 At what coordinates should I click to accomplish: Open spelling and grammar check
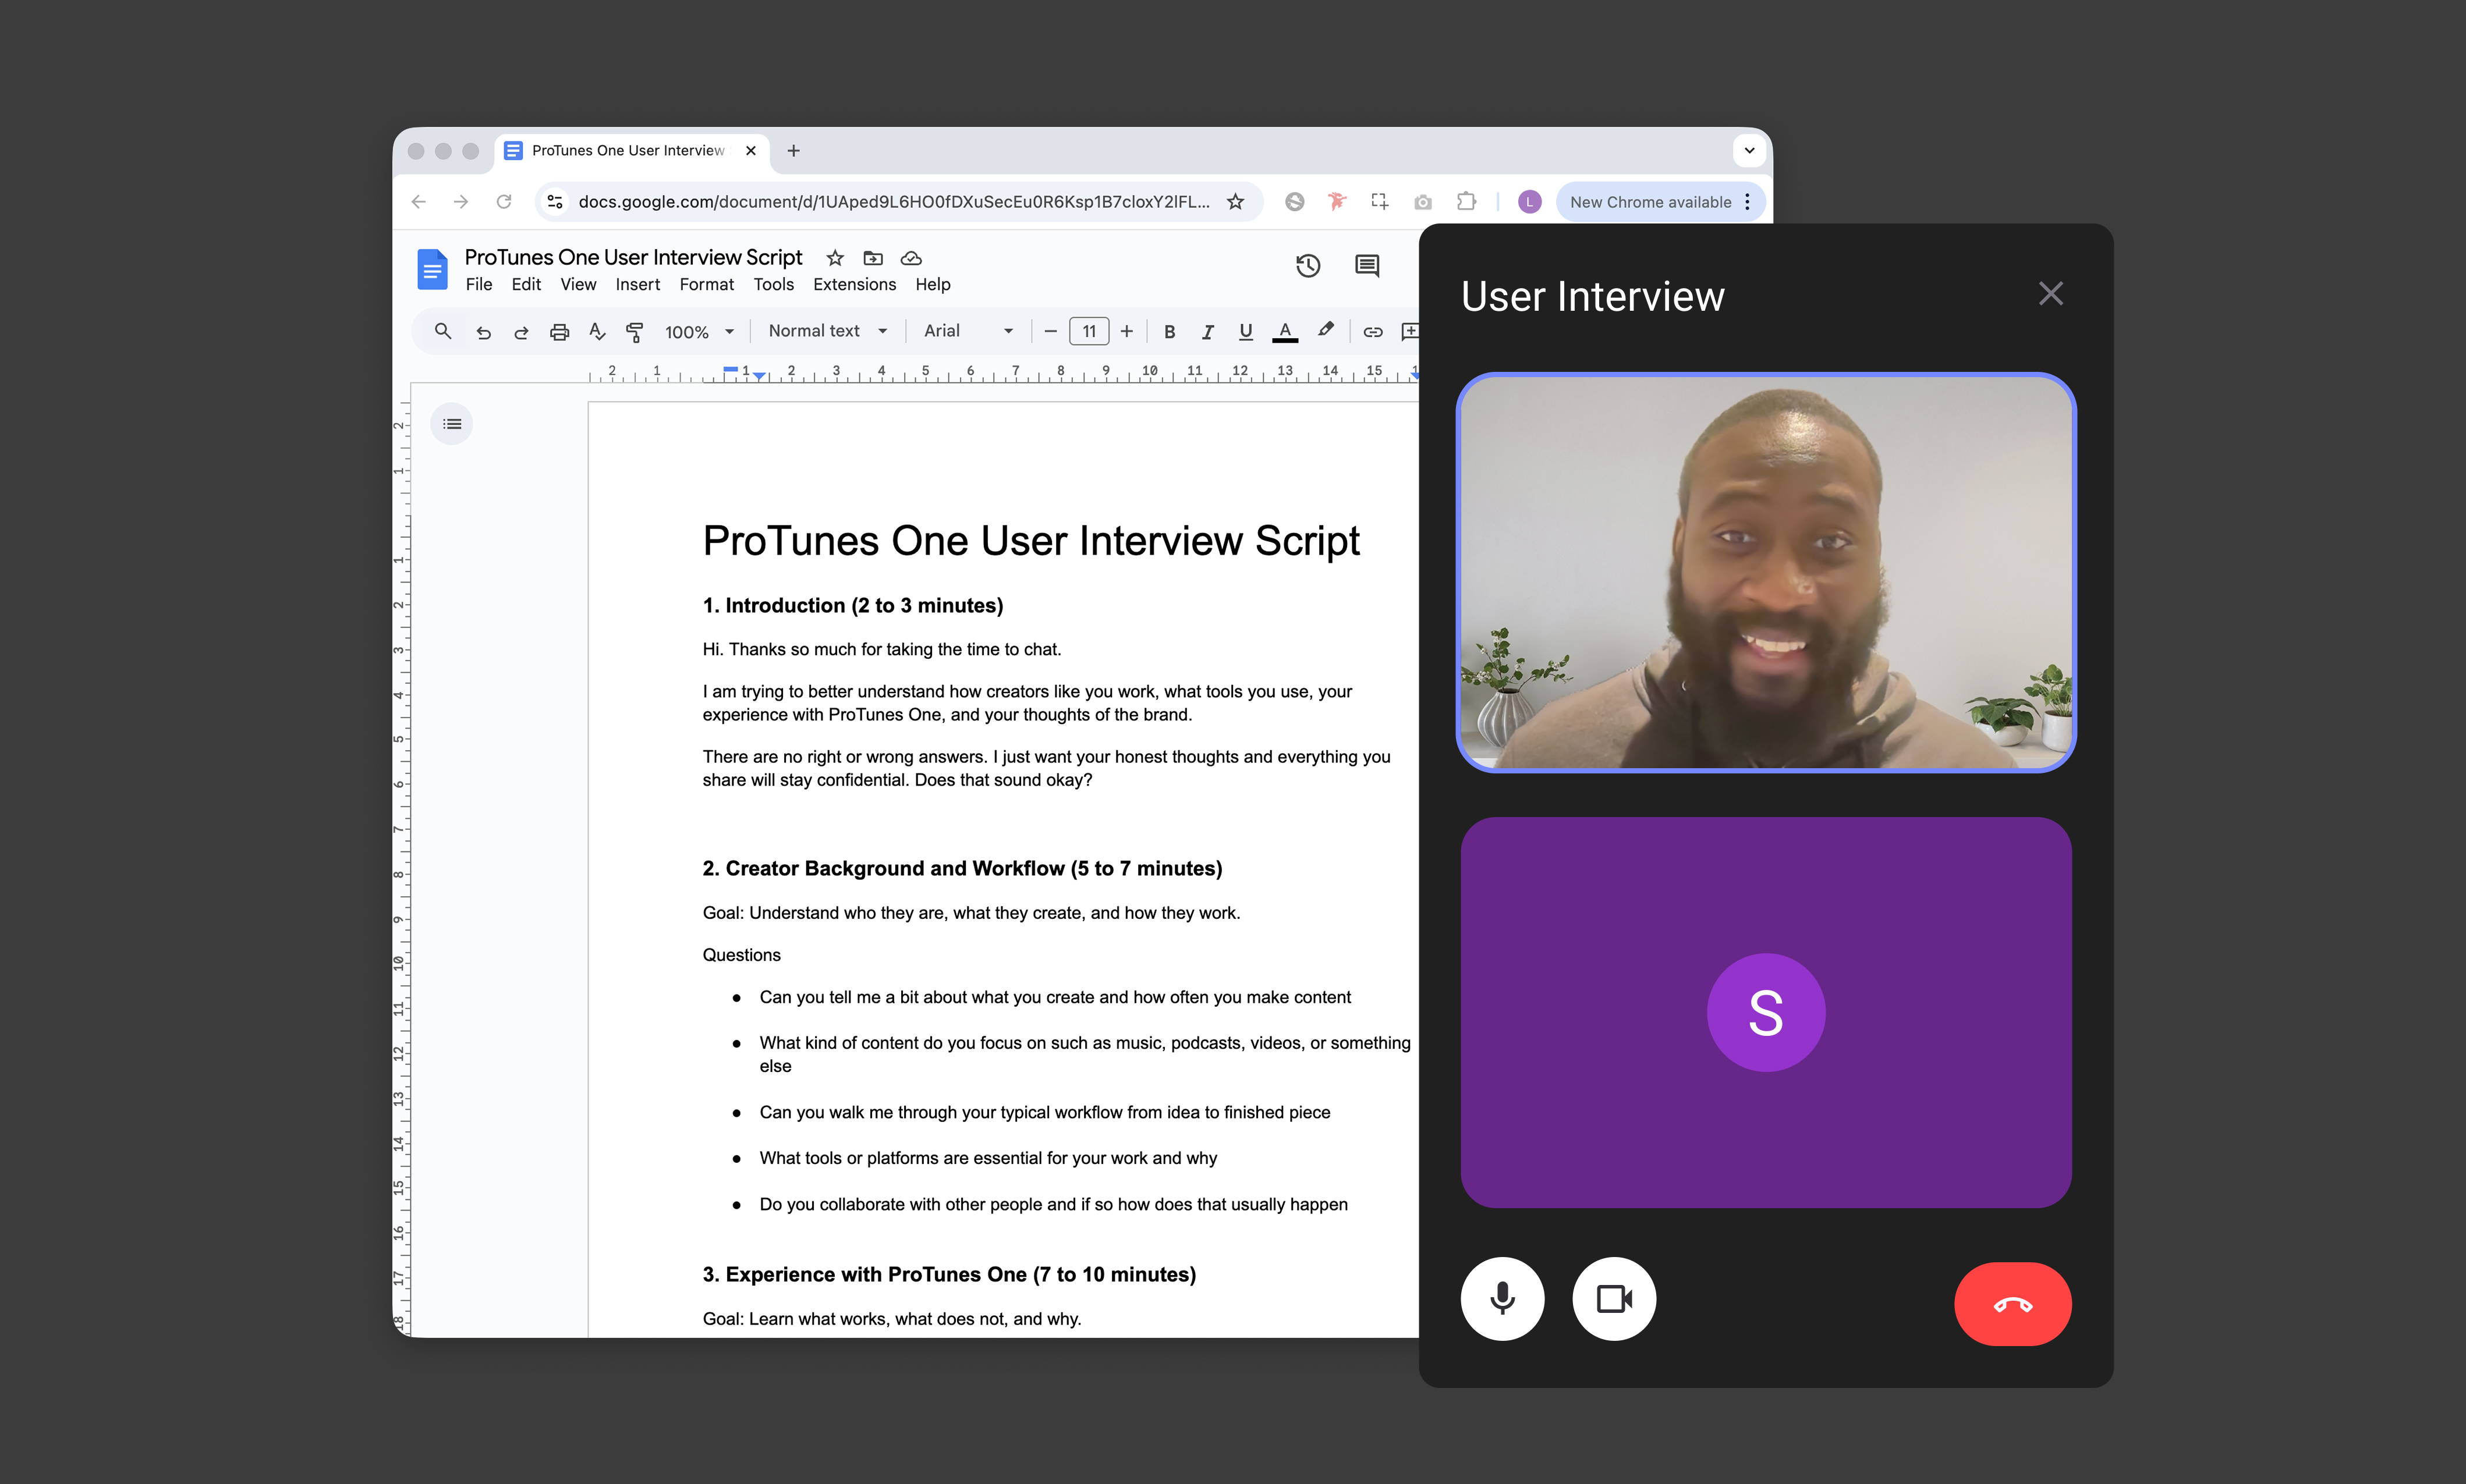coord(597,331)
